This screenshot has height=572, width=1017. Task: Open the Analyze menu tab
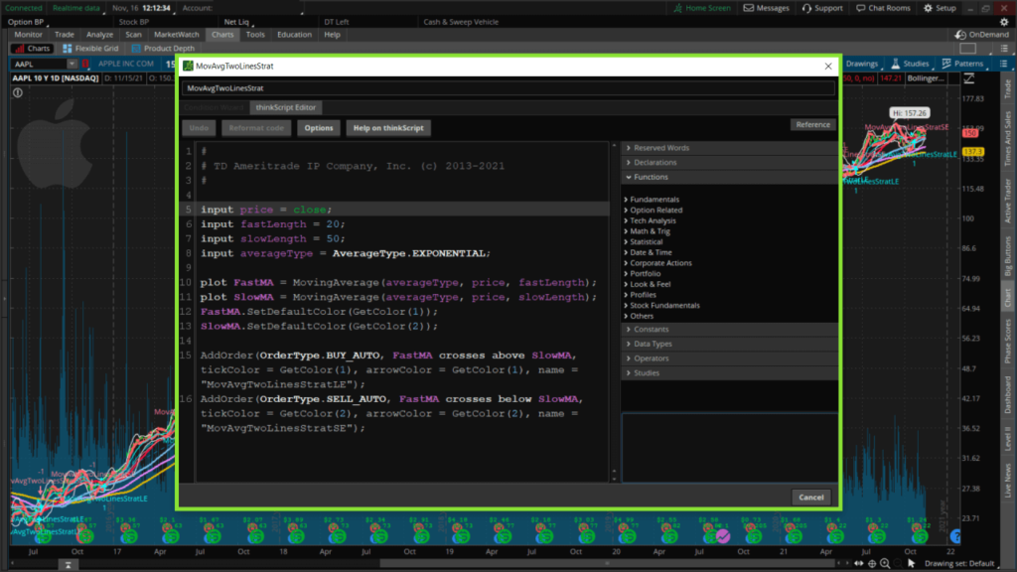click(99, 35)
